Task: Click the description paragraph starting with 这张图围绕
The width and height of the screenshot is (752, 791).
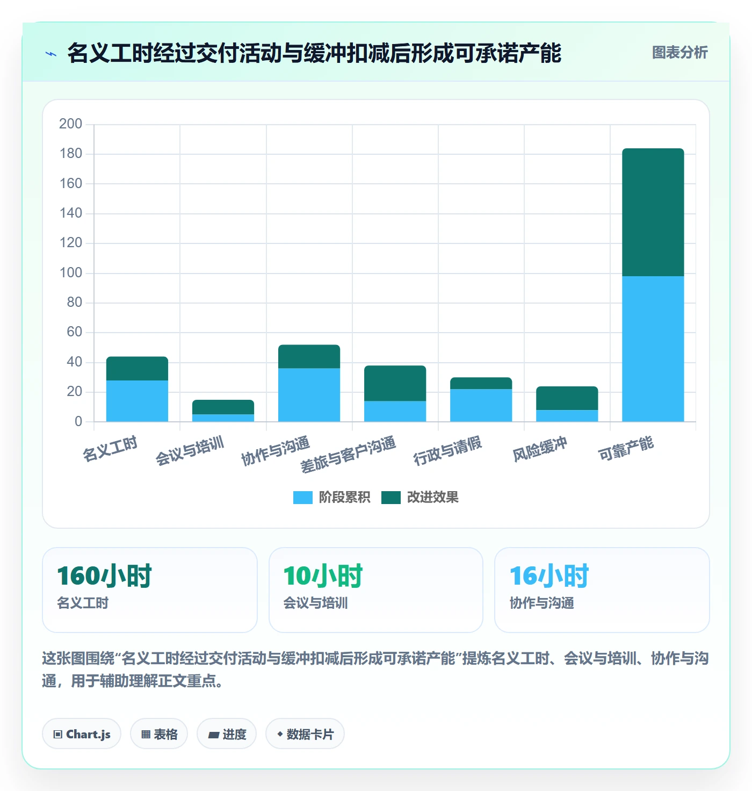Action: [375, 670]
